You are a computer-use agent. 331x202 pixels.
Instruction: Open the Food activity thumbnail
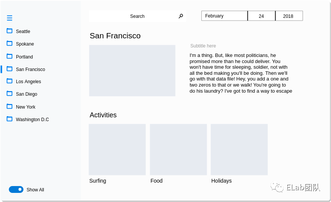[x=178, y=150]
